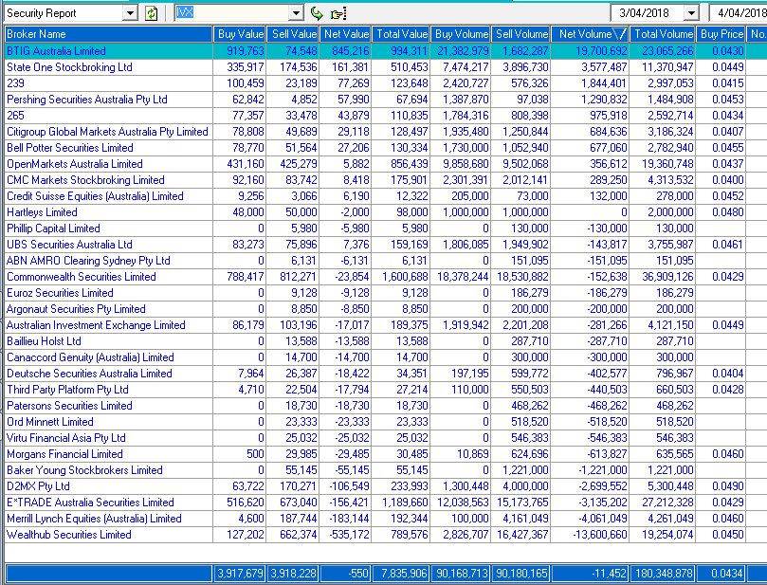Click D2MX buy price 0.0490
Viewport: 767px width, 585px height.
point(728,486)
